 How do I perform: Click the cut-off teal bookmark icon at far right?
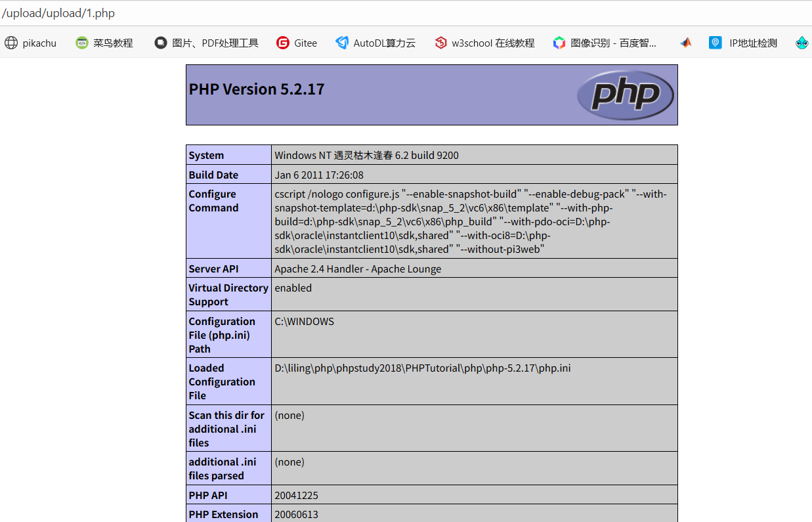802,43
